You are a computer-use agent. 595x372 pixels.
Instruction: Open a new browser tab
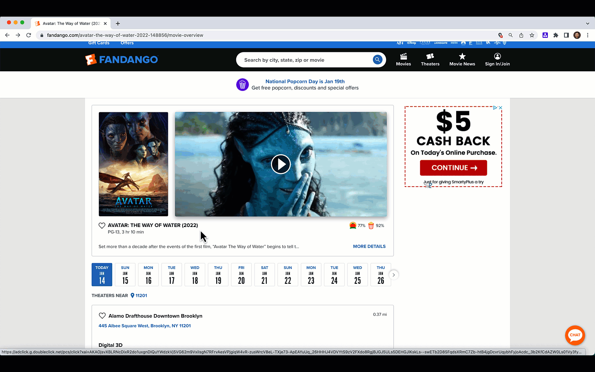[118, 23]
